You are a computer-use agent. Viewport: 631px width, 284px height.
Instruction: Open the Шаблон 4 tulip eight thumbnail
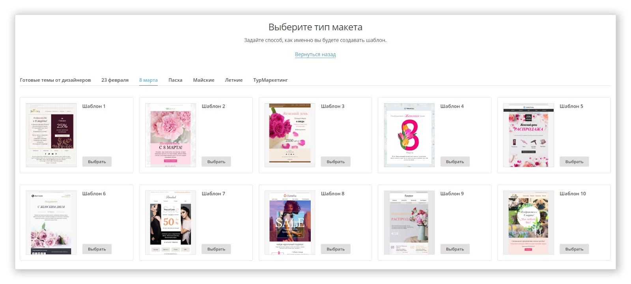click(409, 135)
